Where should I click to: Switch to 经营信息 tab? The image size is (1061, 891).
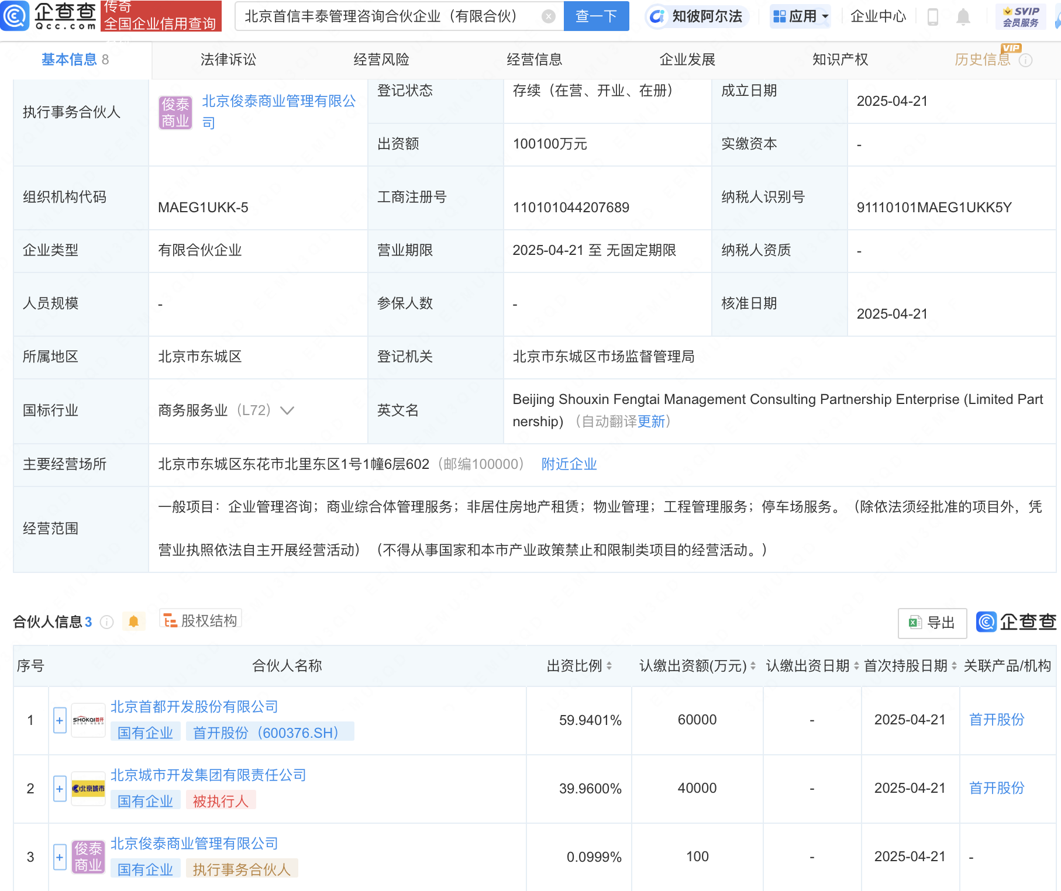coord(534,60)
